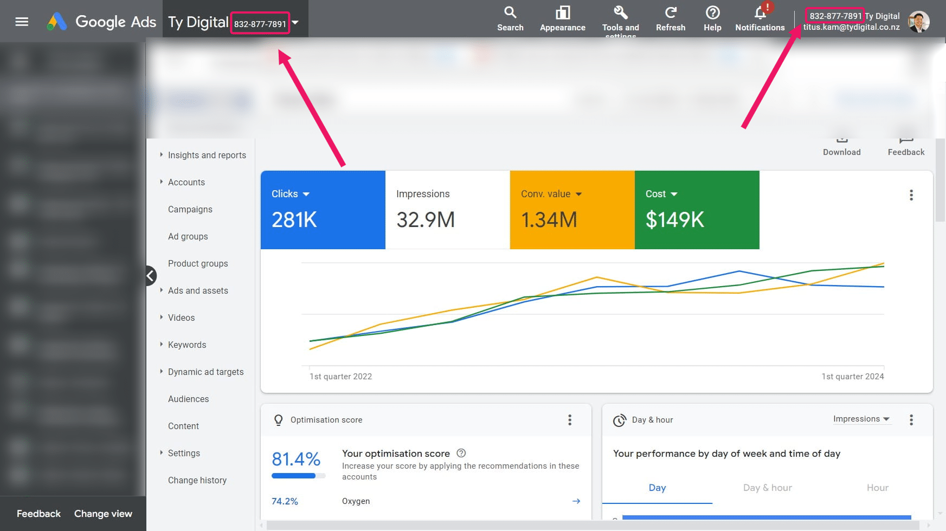This screenshot has width=946, height=531.
Task: Click the Change view button
Action: click(104, 513)
